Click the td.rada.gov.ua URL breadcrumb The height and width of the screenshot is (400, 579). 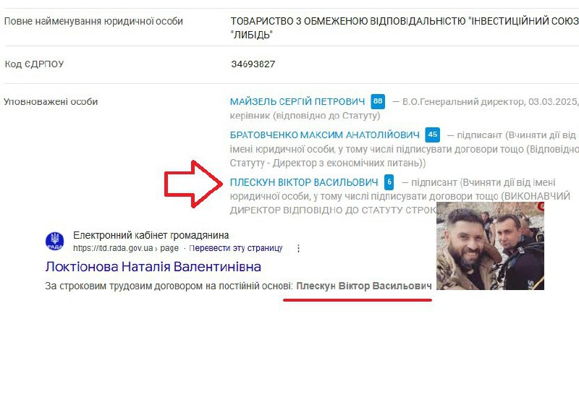point(125,248)
